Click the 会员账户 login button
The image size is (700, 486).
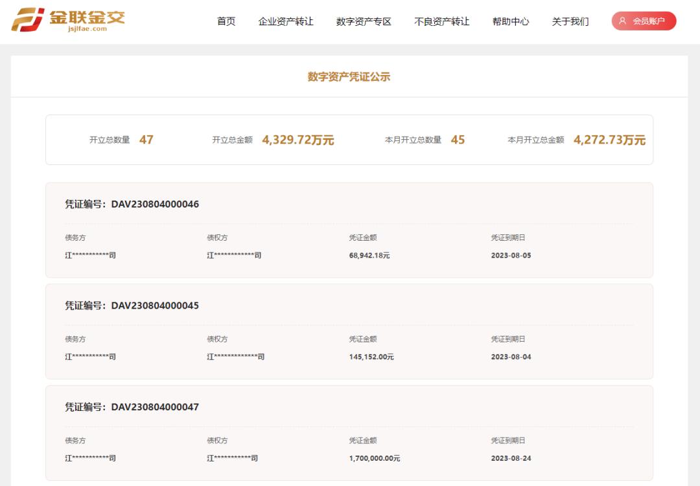[644, 20]
